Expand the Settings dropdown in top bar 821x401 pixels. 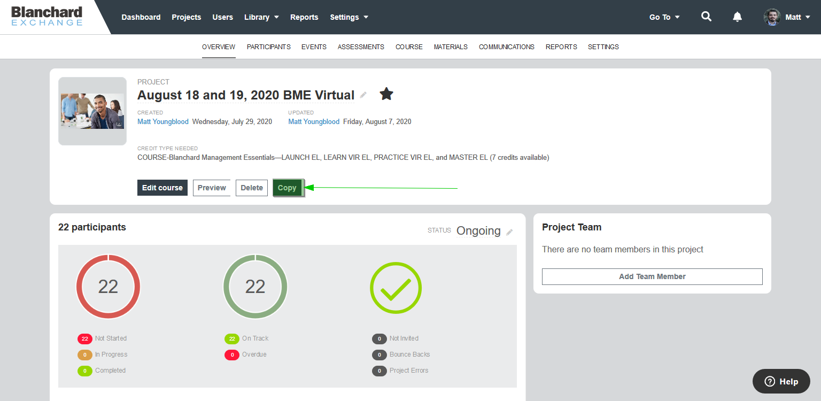[349, 17]
